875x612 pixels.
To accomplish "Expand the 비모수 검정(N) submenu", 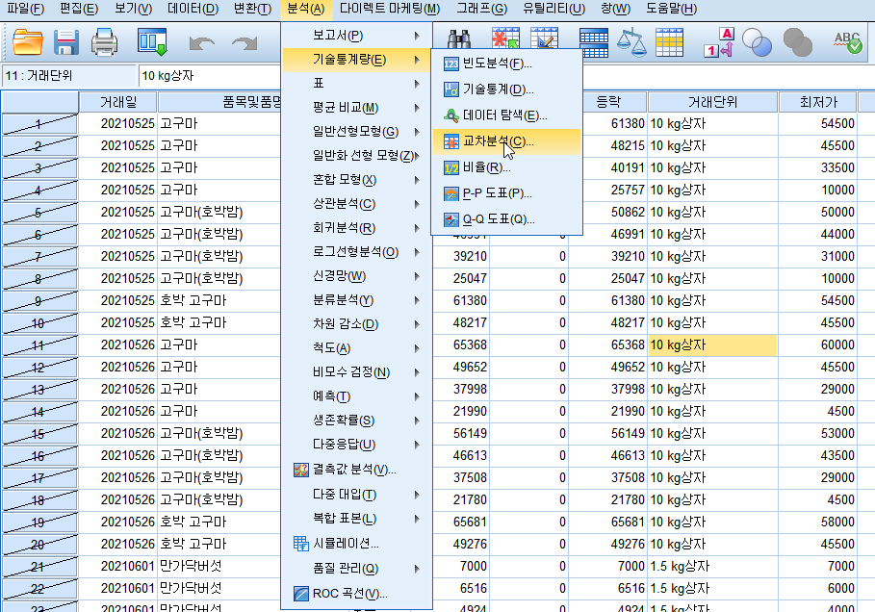I will tap(356, 372).
